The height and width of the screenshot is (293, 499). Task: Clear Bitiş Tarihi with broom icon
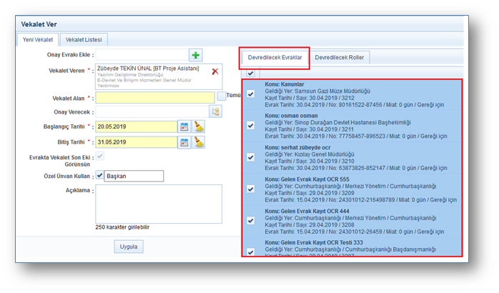click(x=199, y=142)
